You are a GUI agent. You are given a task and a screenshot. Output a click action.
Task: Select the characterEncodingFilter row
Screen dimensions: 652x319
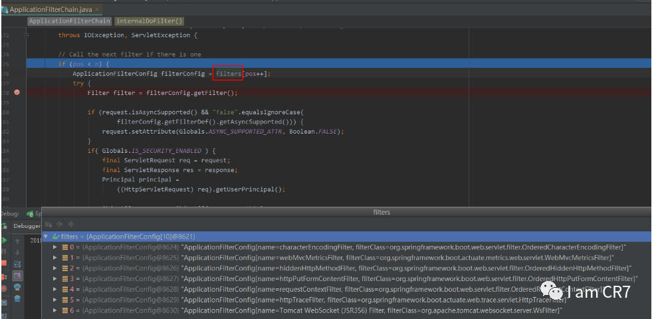pyautogui.click(x=346, y=247)
